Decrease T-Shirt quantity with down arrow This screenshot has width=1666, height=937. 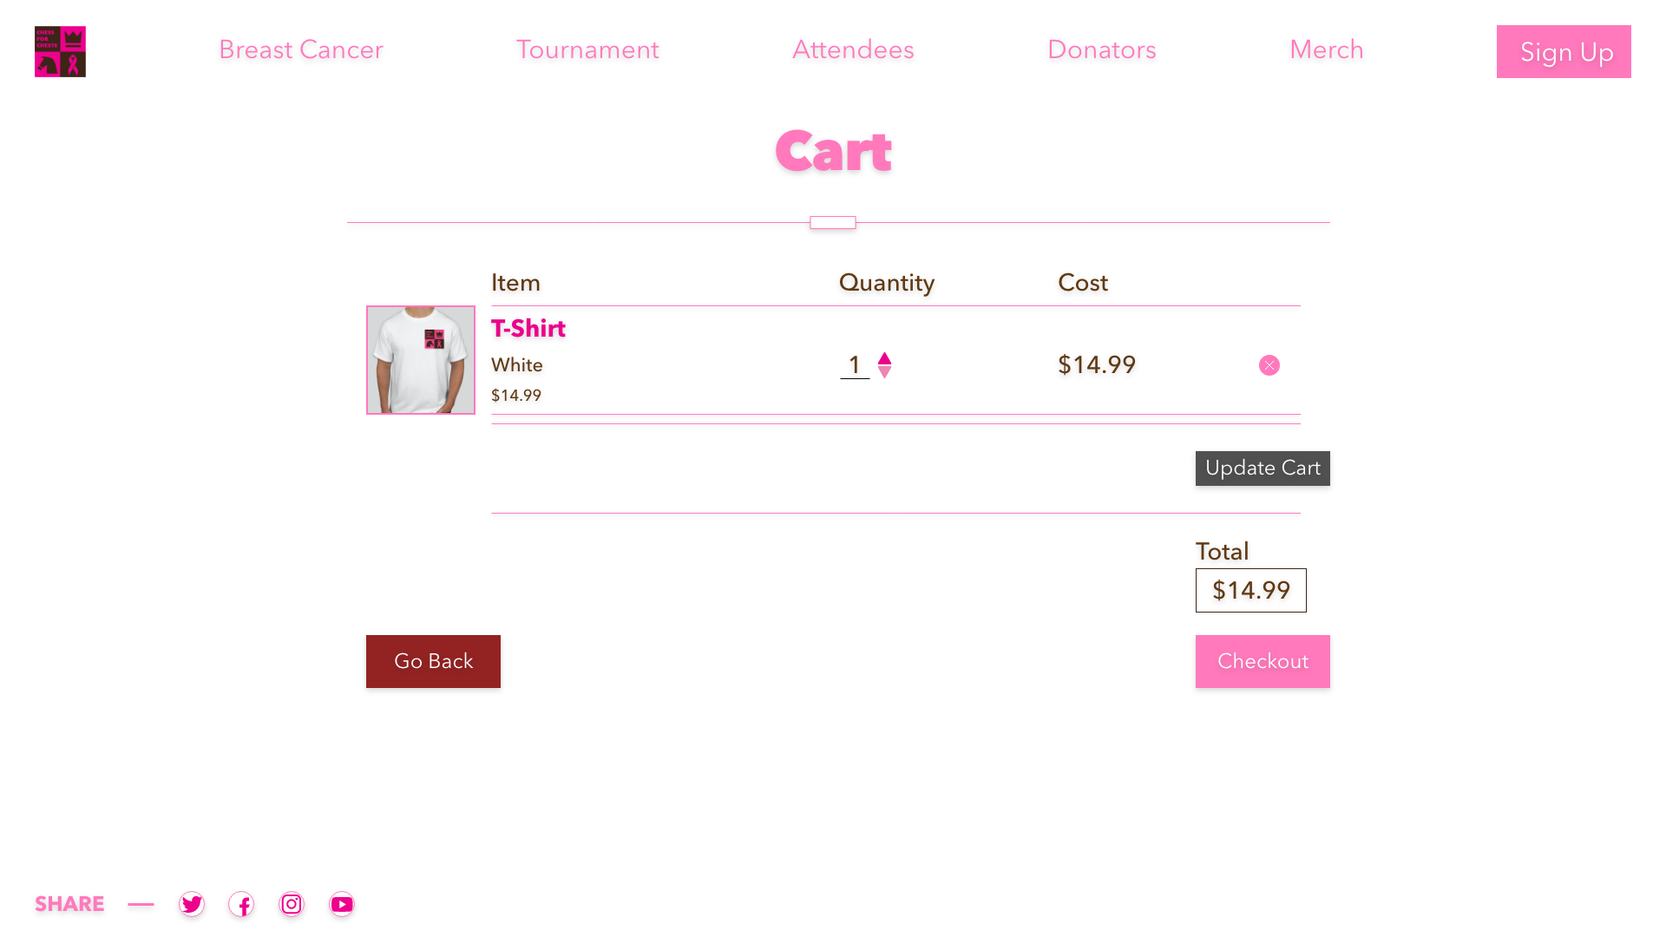point(885,372)
